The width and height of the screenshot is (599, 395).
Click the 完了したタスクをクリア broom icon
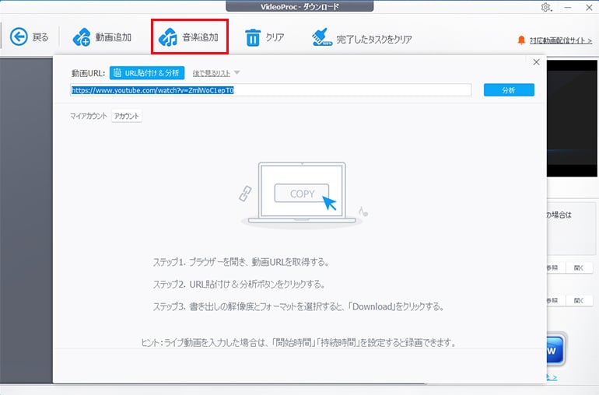319,37
